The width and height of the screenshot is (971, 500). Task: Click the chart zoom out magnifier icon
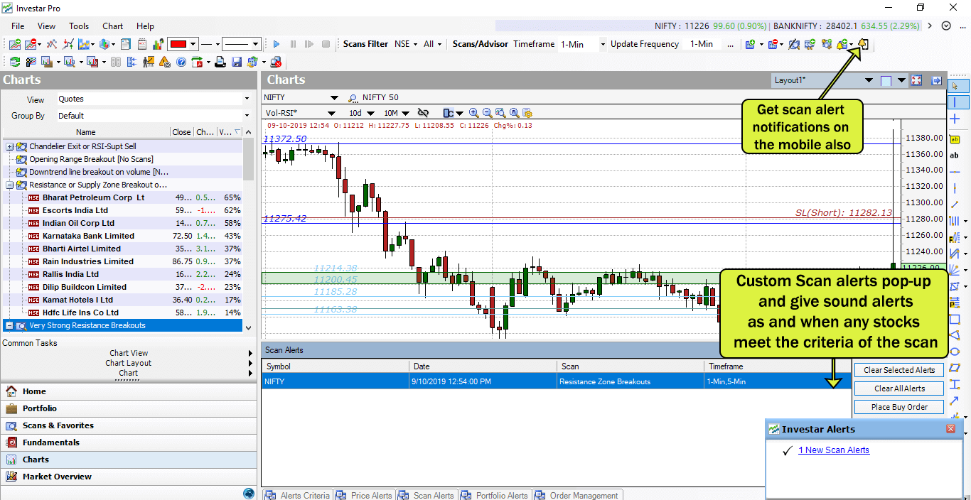487,113
